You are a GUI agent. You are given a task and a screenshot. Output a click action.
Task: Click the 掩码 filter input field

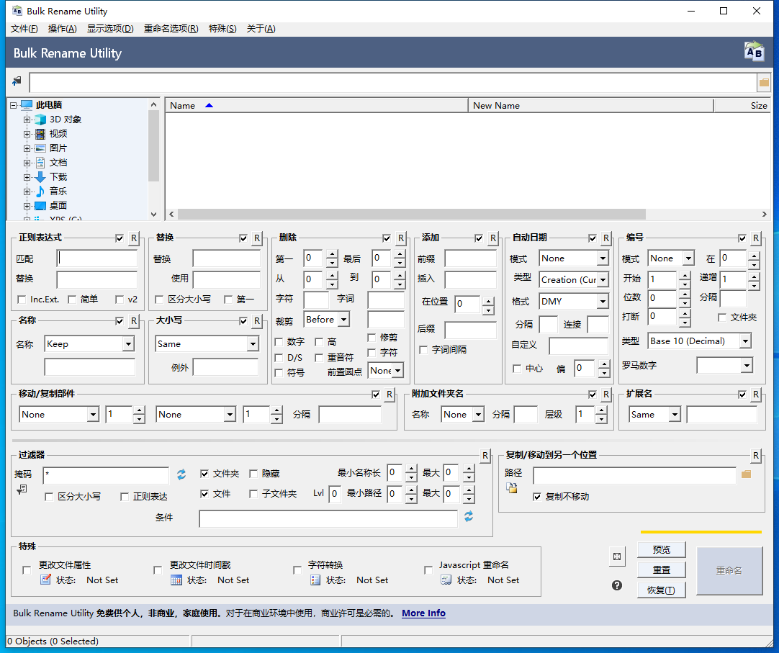106,474
